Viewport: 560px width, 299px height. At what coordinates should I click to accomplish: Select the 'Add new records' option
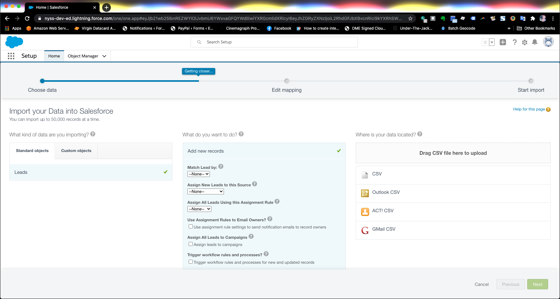(264, 151)
